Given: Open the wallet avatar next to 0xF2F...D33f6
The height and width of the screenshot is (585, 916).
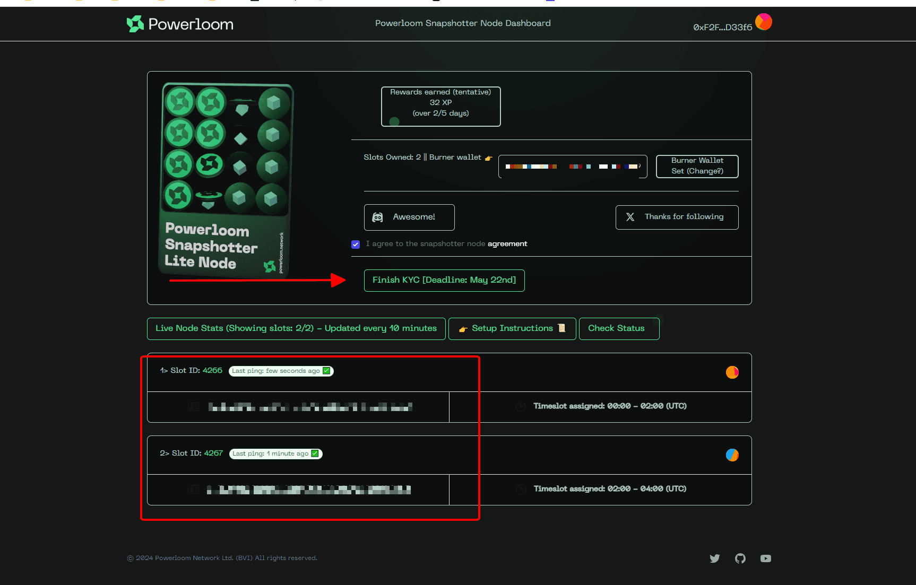Looking at the screenshot, I should click(764, 22).
